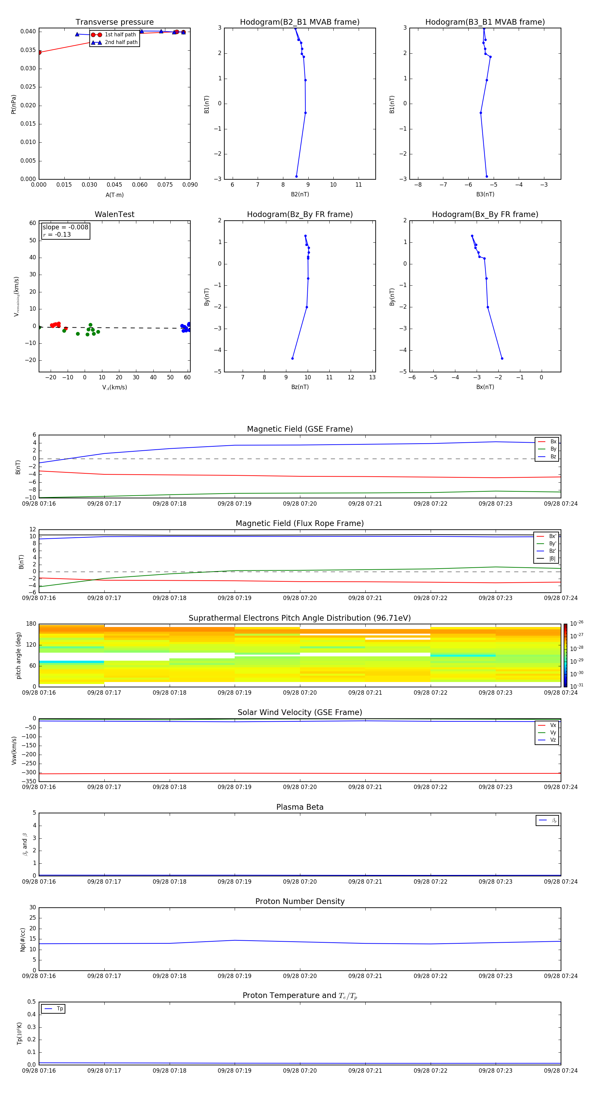The image size is (600, 1100).
Task: Click 'Bx' in the GSE magnetic field legend
Action: pos(553,442)
